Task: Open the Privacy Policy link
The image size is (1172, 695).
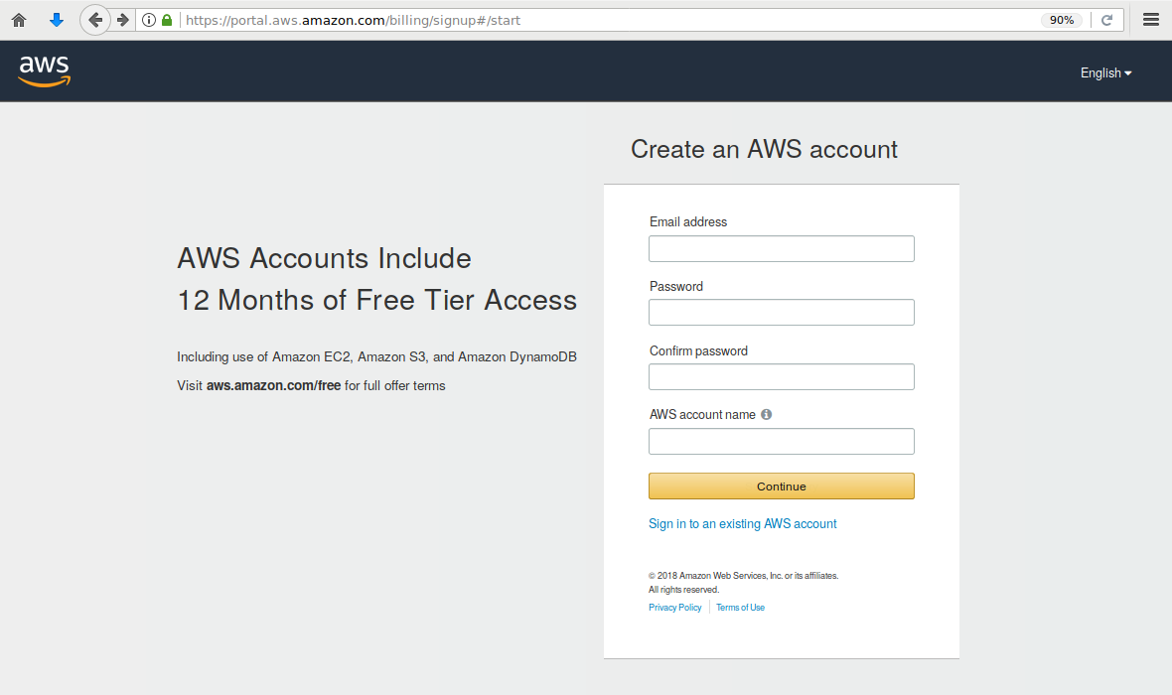Action: [674, 608]
